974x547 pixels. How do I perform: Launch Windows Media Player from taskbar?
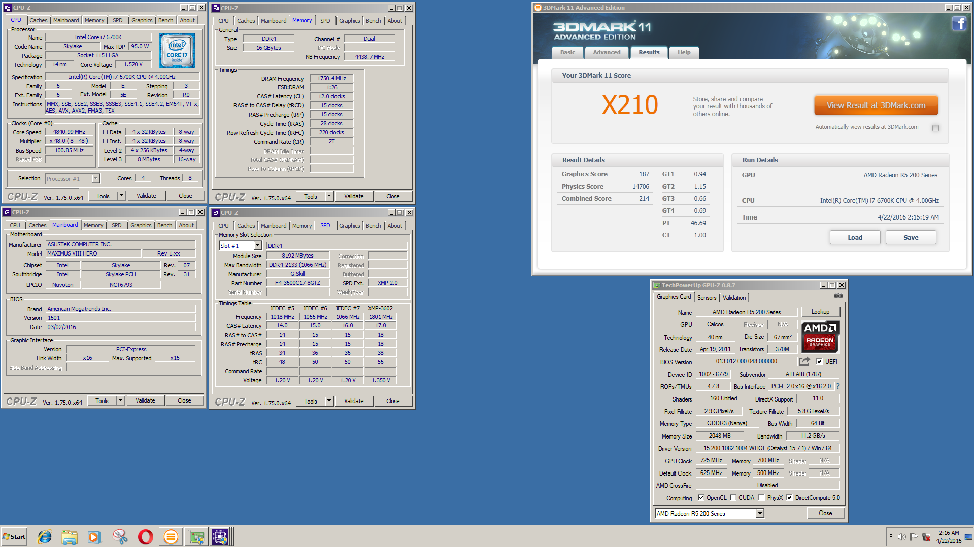94,537
